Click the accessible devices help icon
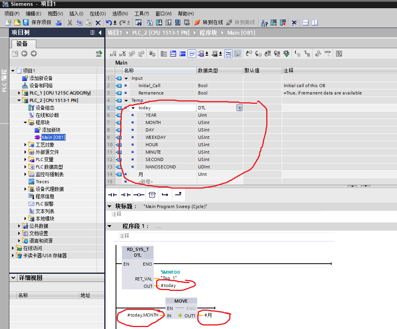The image size is (397, 329). (x=264, y=23)
